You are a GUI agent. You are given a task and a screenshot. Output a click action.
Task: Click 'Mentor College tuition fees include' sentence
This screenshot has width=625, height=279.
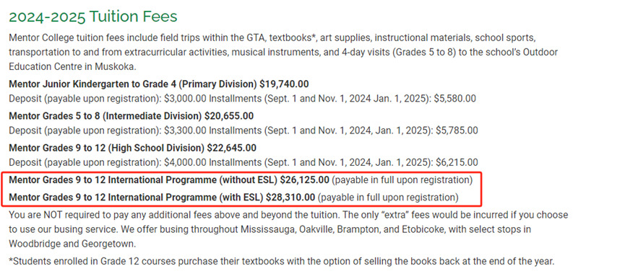coord(283,53)
